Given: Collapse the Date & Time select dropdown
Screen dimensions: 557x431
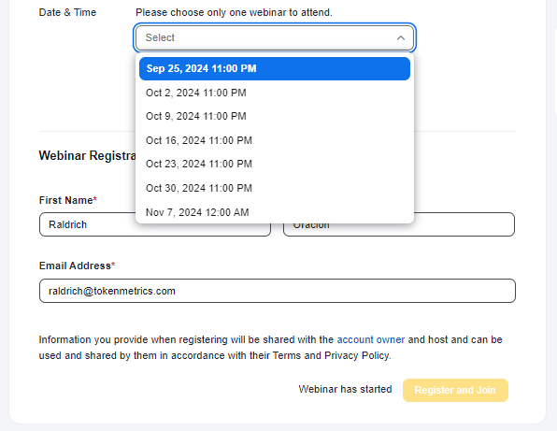Looking at the screenshot, I should point(274,37).
